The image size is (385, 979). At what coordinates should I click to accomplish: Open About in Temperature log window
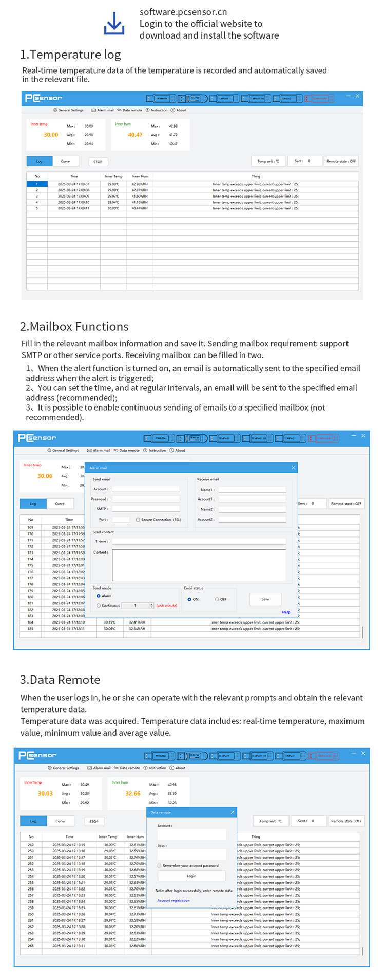(178, 110)
